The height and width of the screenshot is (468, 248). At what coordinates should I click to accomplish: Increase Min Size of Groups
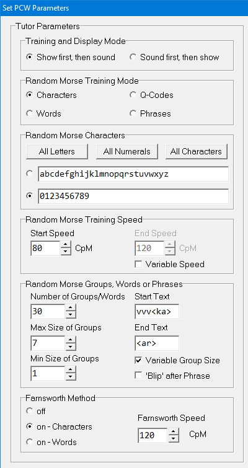pyautogui.click(x=71, y=370)
